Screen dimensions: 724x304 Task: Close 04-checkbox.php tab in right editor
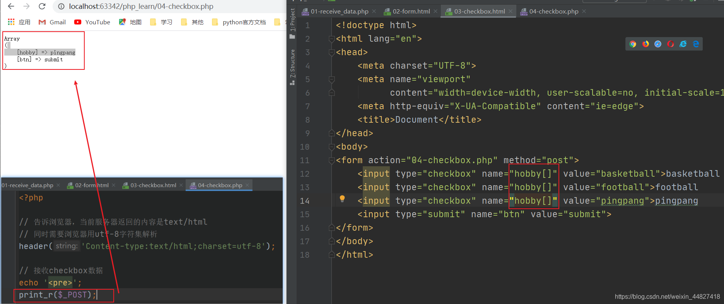(584, 12)
